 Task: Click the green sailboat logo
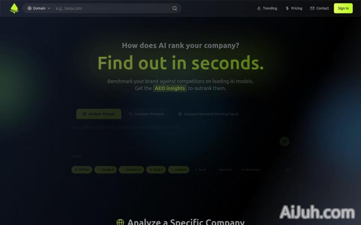coord(14,8)
